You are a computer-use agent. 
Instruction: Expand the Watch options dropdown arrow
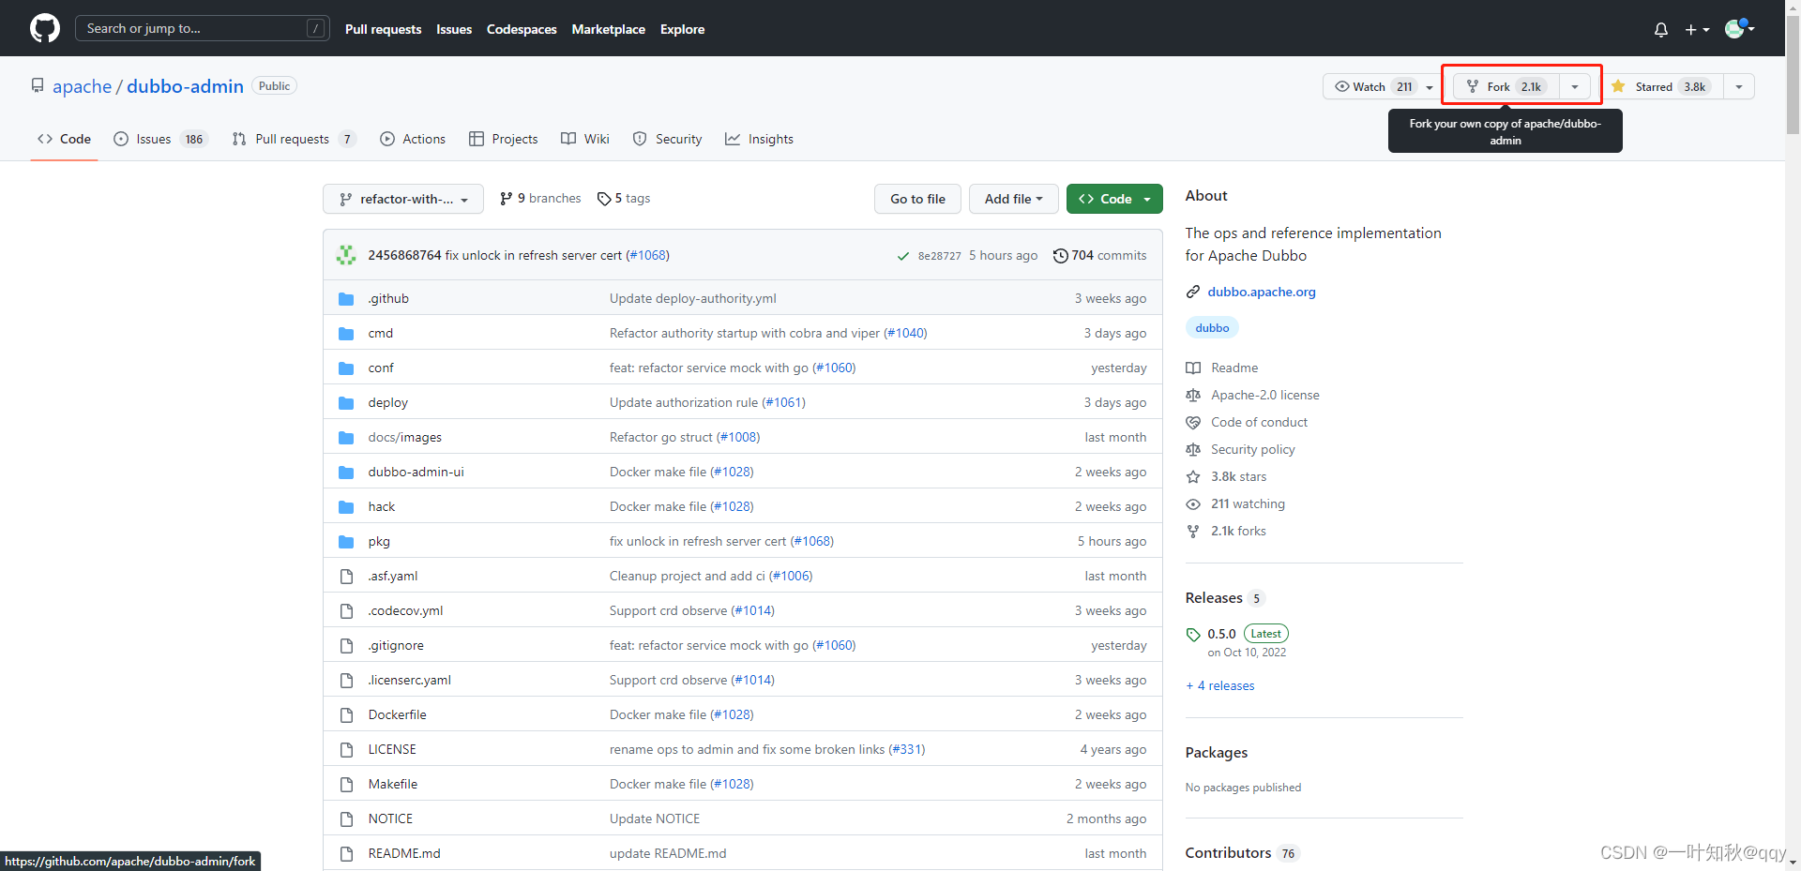click(1430, 87)
